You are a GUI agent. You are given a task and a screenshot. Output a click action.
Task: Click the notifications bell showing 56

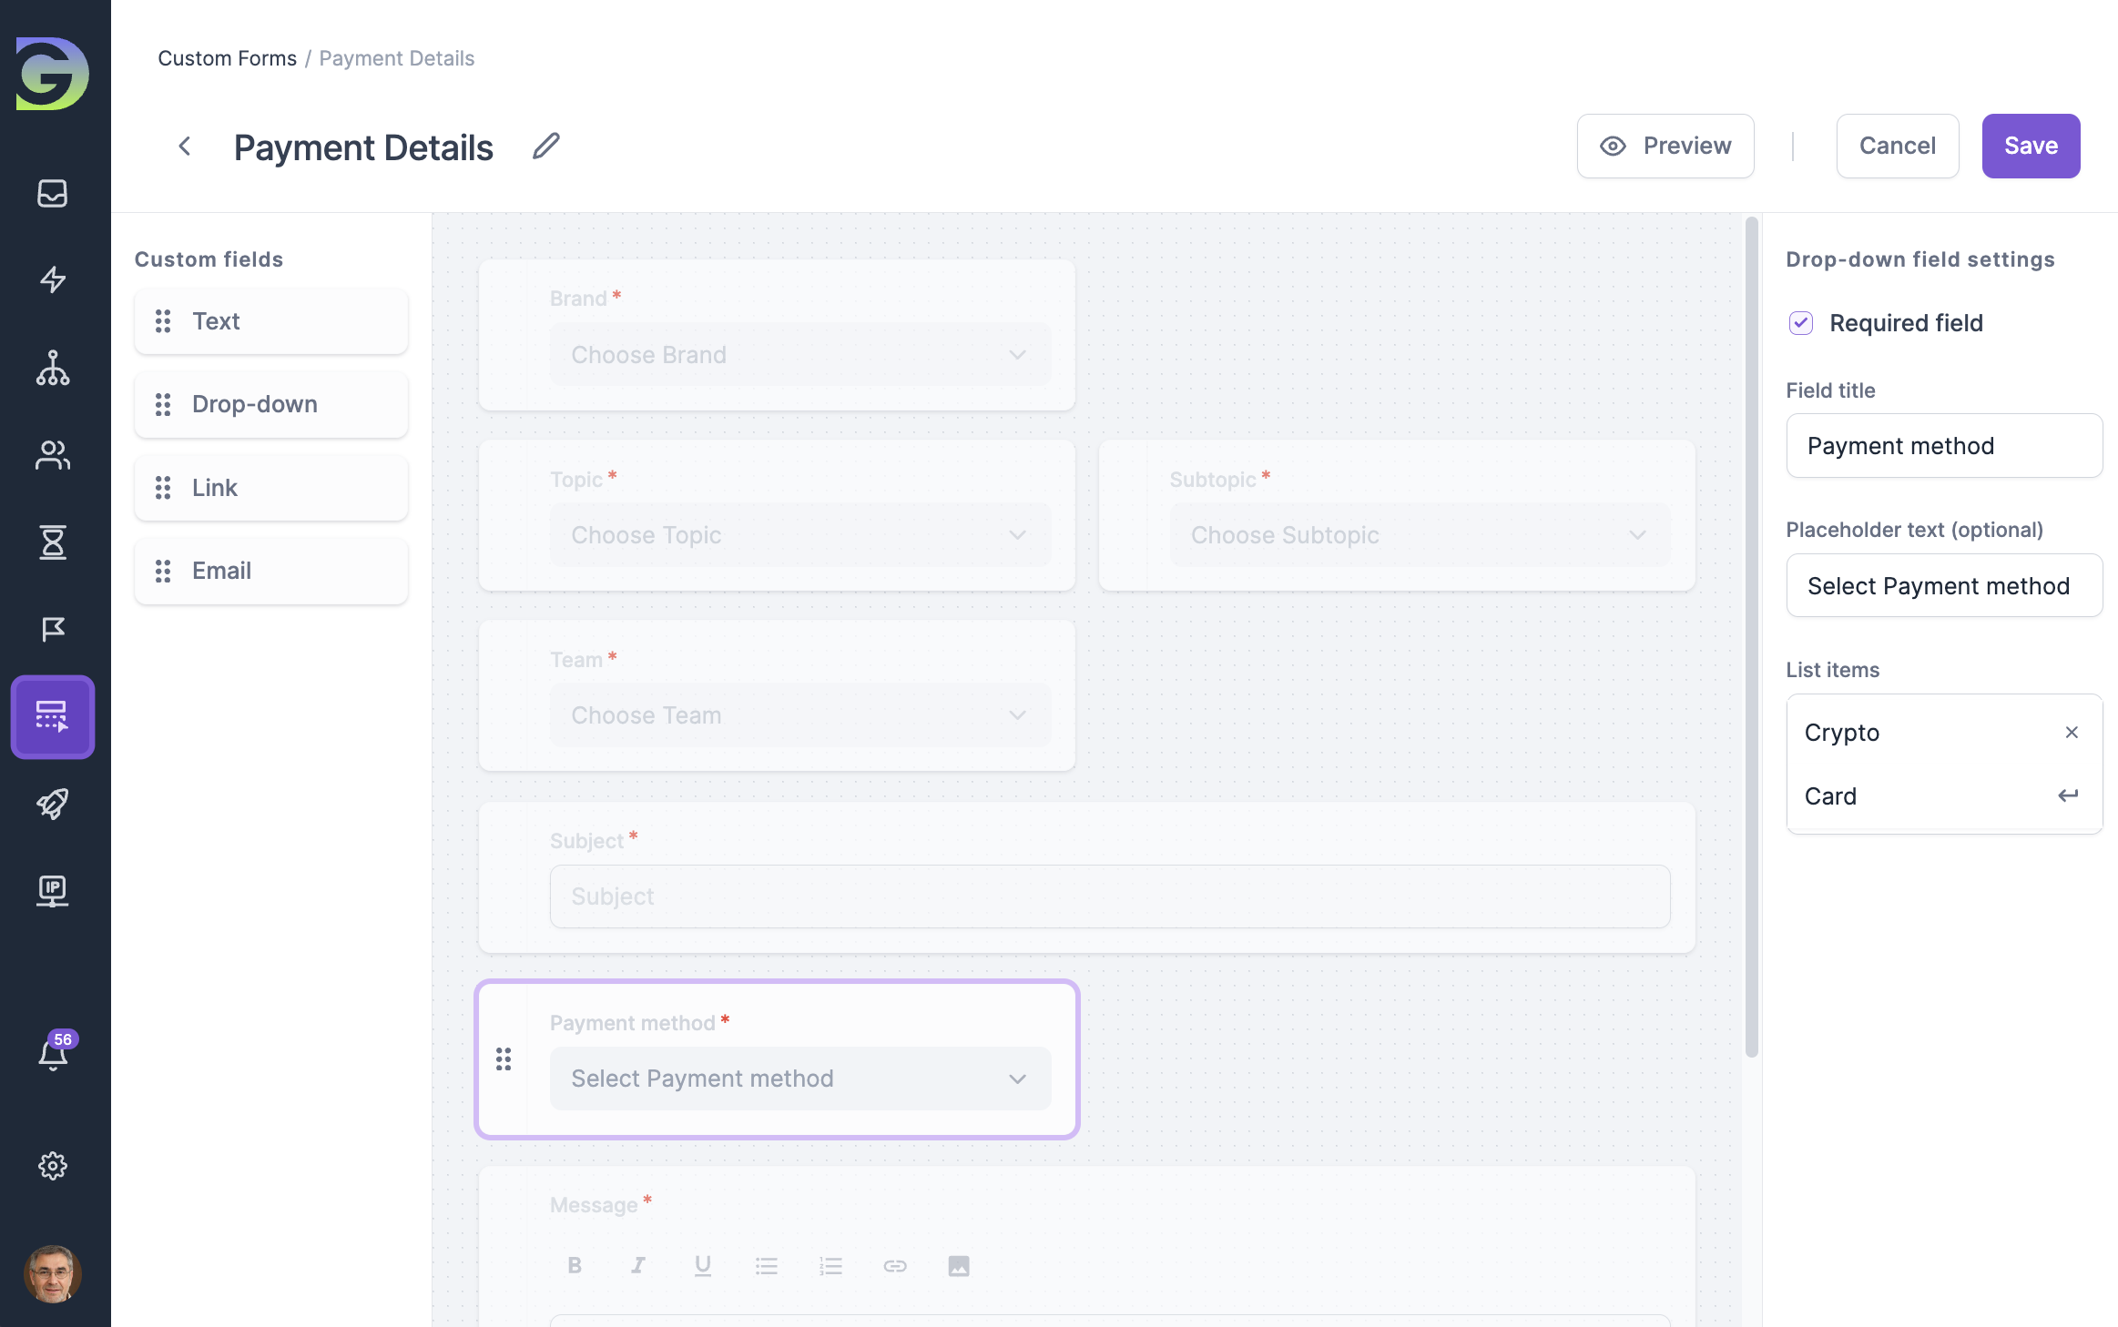[52, 1053]
